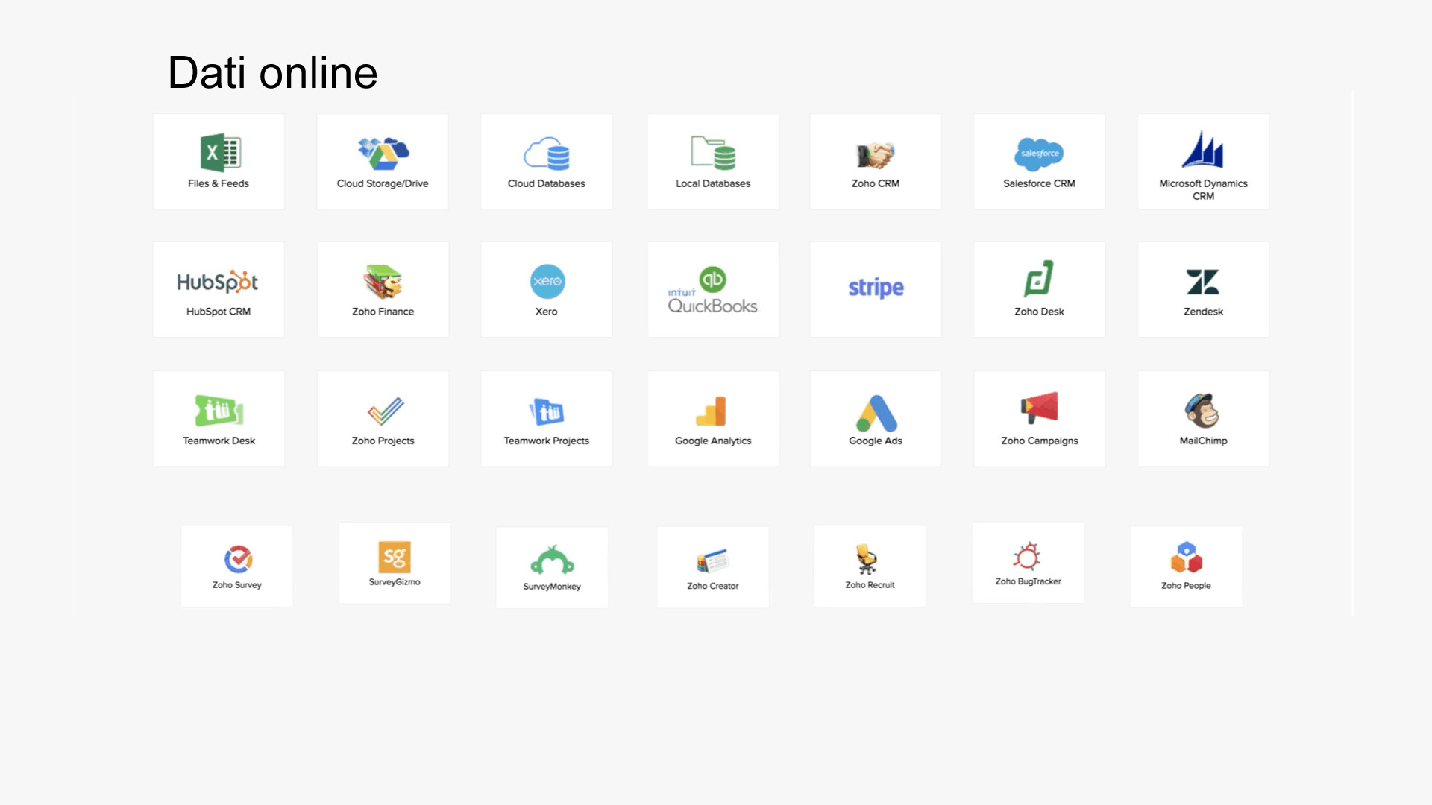Click the SurveyMonkey icon
Image resolution: width=1432 pixels, height=805 pixels.
(552, 561)
